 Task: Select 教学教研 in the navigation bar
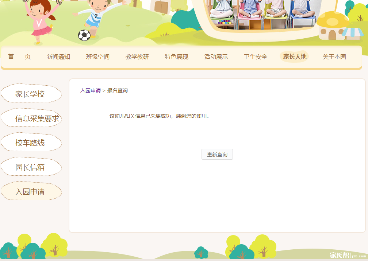pos(137,57)
